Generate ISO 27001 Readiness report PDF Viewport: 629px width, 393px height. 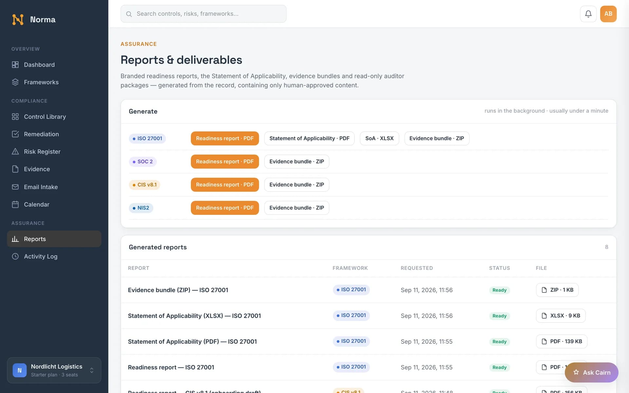pos(225,139)
